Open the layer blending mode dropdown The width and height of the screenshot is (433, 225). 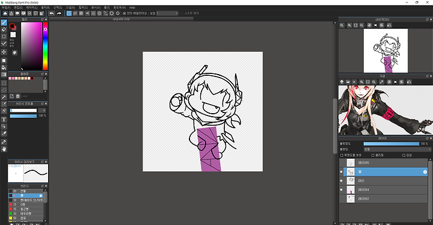click(397, 149)
